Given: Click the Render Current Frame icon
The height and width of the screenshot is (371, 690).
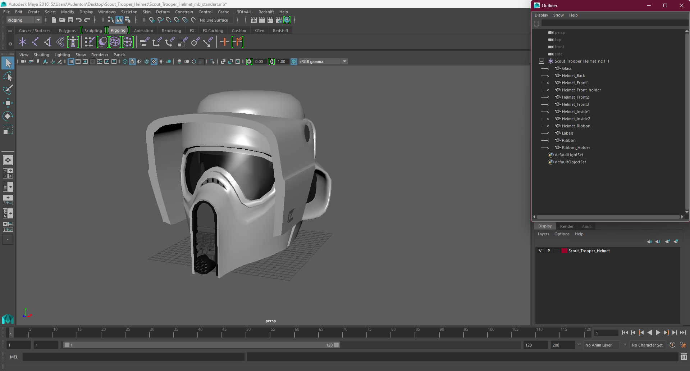Looking at the screenshot, I should click(262, 20).
